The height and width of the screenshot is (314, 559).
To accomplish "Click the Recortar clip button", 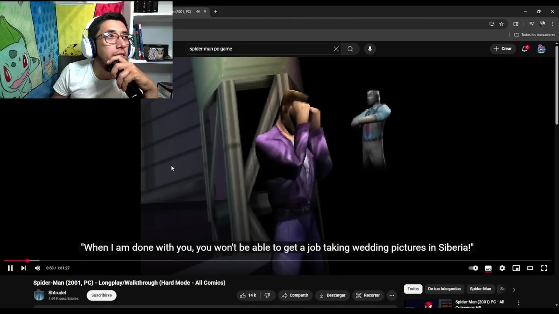I will 368,295.
